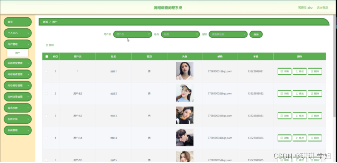Click the avatar thumbnail of 用户名4
337x163 pixels.
185,137
